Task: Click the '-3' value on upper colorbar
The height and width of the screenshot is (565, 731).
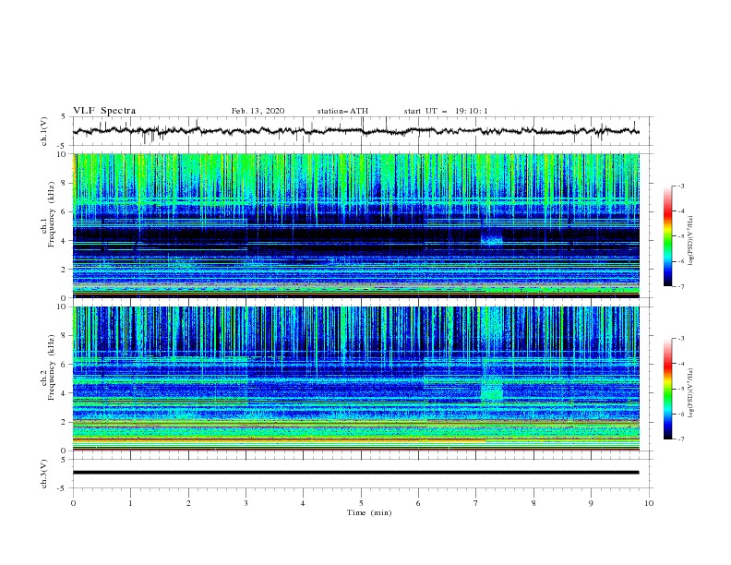Action: (680, 186)
